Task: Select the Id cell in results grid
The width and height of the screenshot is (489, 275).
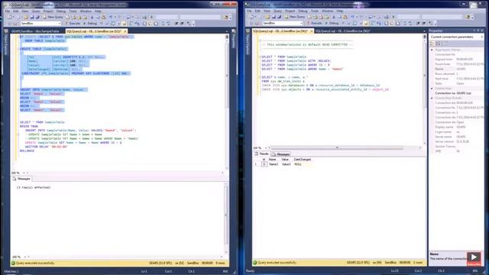Action: click(x=264, y=164)
